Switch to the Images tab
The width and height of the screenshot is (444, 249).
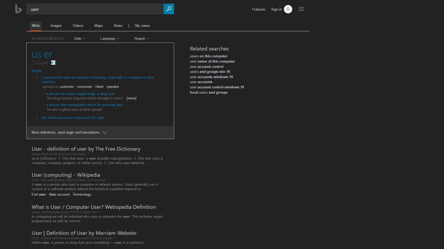coord(56,26)
